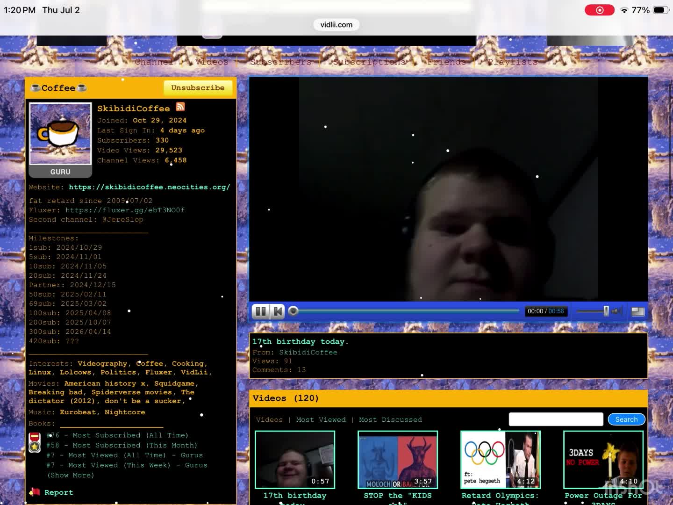Open the Retard Olympics video thumbnail
The width and height of the screenshot is (673, 505).
click(x=501, y=460)
